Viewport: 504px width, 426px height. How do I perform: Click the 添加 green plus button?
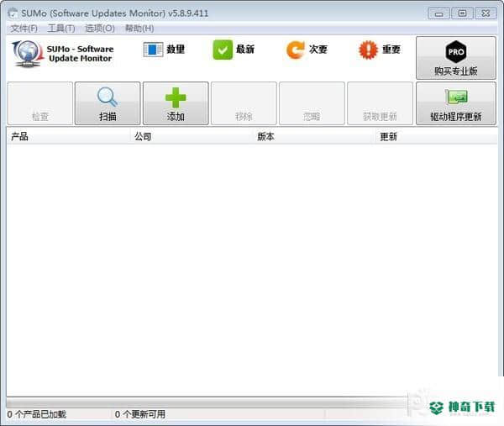tap(176, 103)
